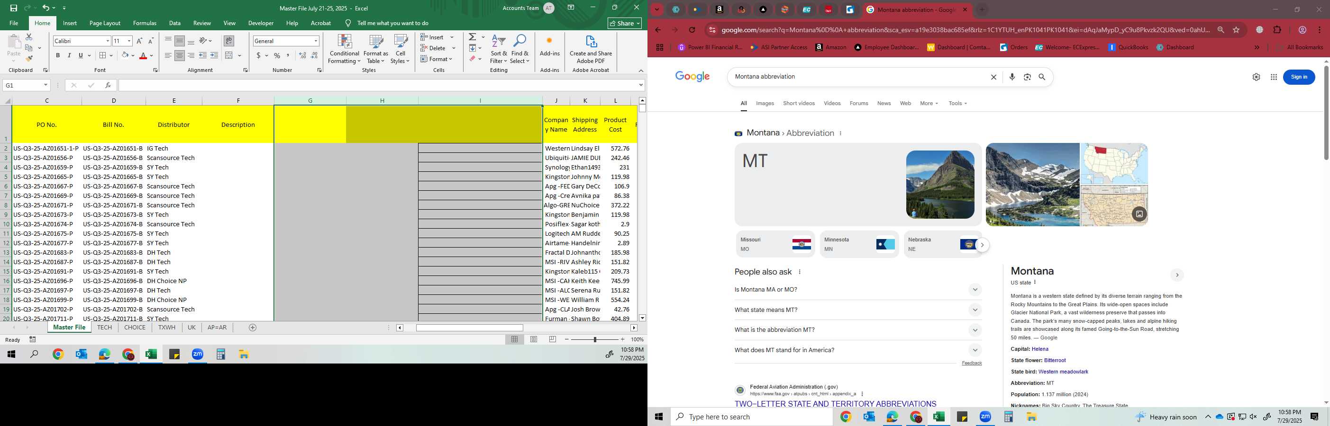
Task: Decrease font size with the small A icon
Action: point(151,41)
